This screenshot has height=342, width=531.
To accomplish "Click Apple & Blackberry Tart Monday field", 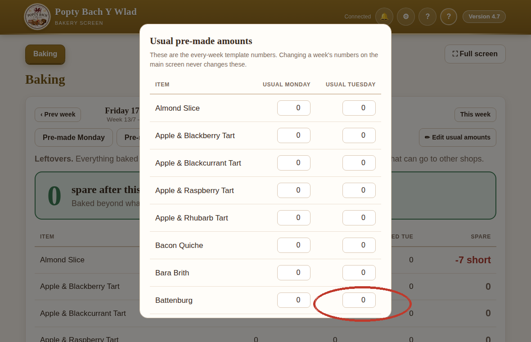I will click(293, 135).
